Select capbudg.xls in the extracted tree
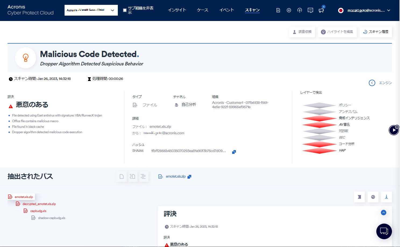The width and height of the screenshot is (400, 247). click(38, 211)
